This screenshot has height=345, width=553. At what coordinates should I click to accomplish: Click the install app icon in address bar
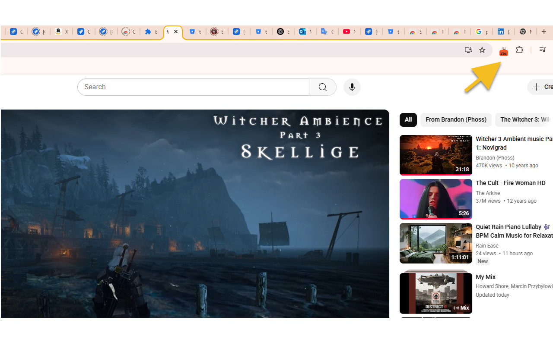[468, 50]
